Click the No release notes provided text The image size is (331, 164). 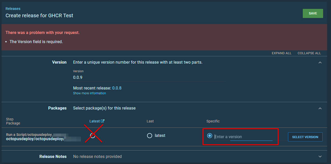click(x=97, y=156)
